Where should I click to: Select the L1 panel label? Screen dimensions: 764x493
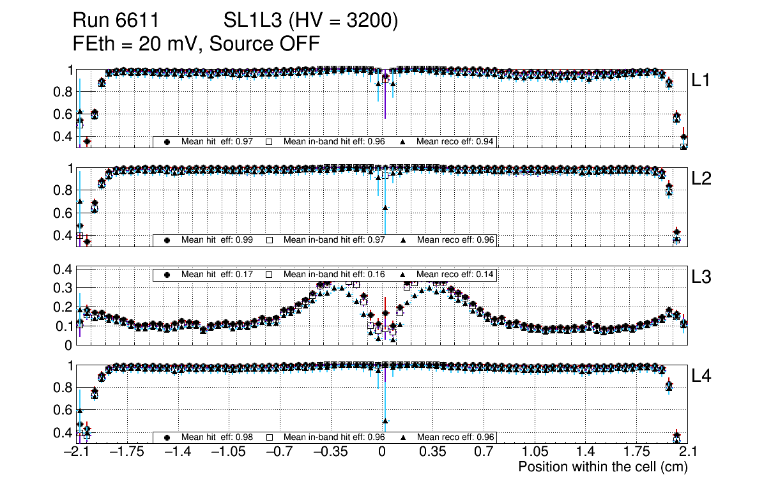701,80
